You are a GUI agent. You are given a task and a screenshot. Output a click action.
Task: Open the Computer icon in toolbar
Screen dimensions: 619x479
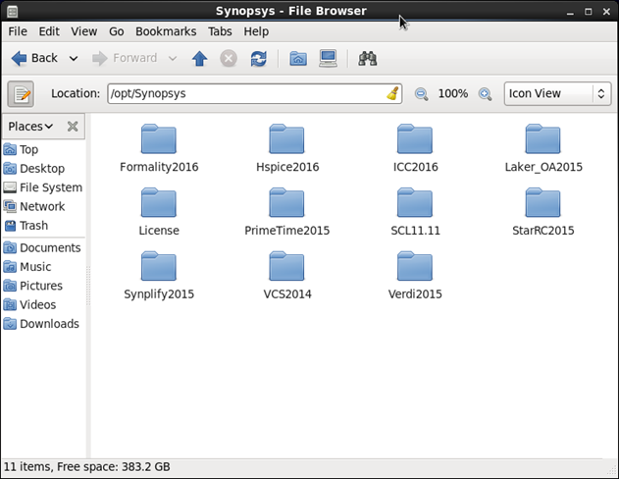(x=328, y=59)
